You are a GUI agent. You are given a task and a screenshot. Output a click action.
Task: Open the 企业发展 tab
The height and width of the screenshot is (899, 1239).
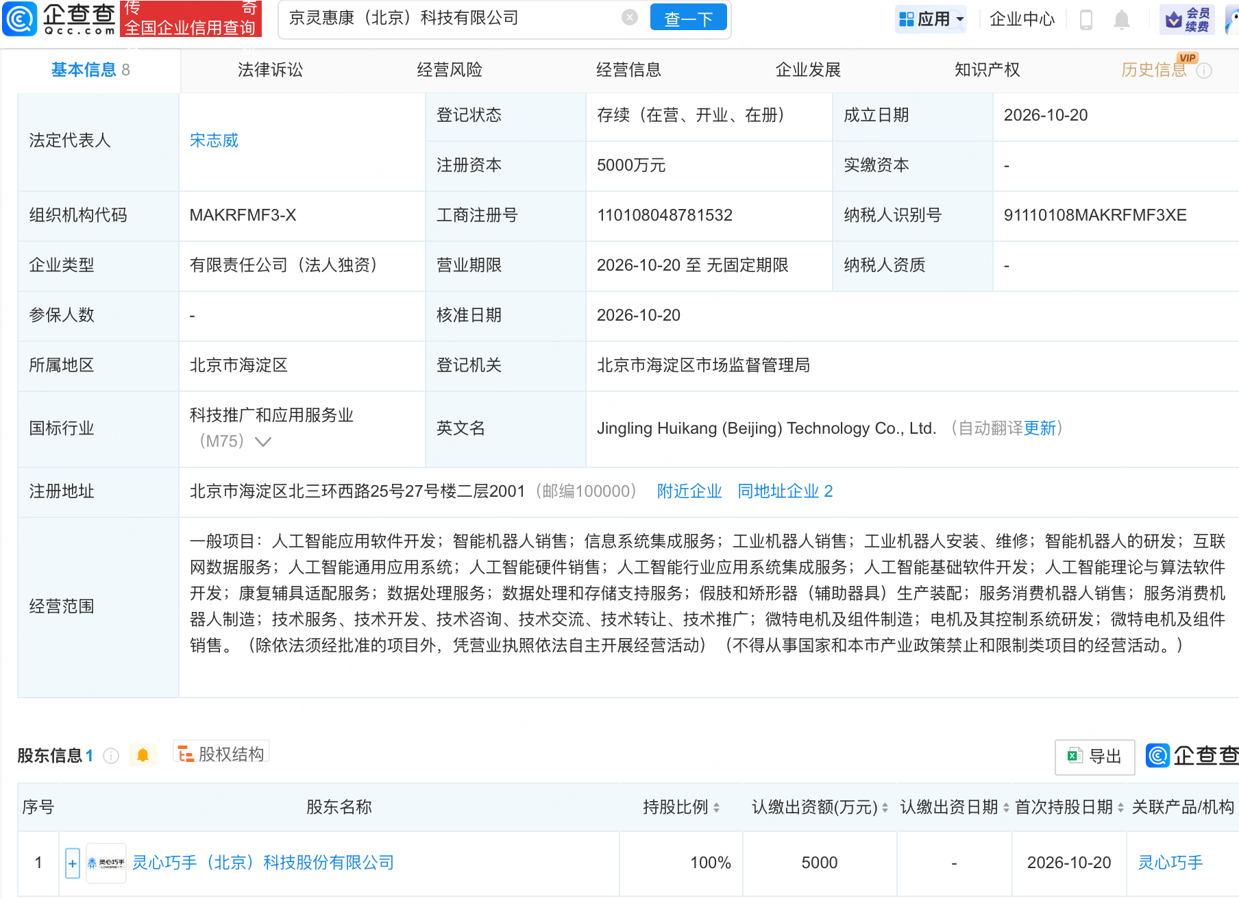click(808, 70)
